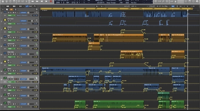Open the List Editors icon

[x=186, y=1]
